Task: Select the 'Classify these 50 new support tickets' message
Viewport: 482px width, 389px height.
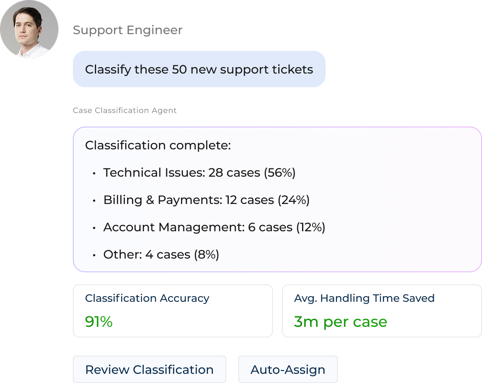Action: (199, 70)
